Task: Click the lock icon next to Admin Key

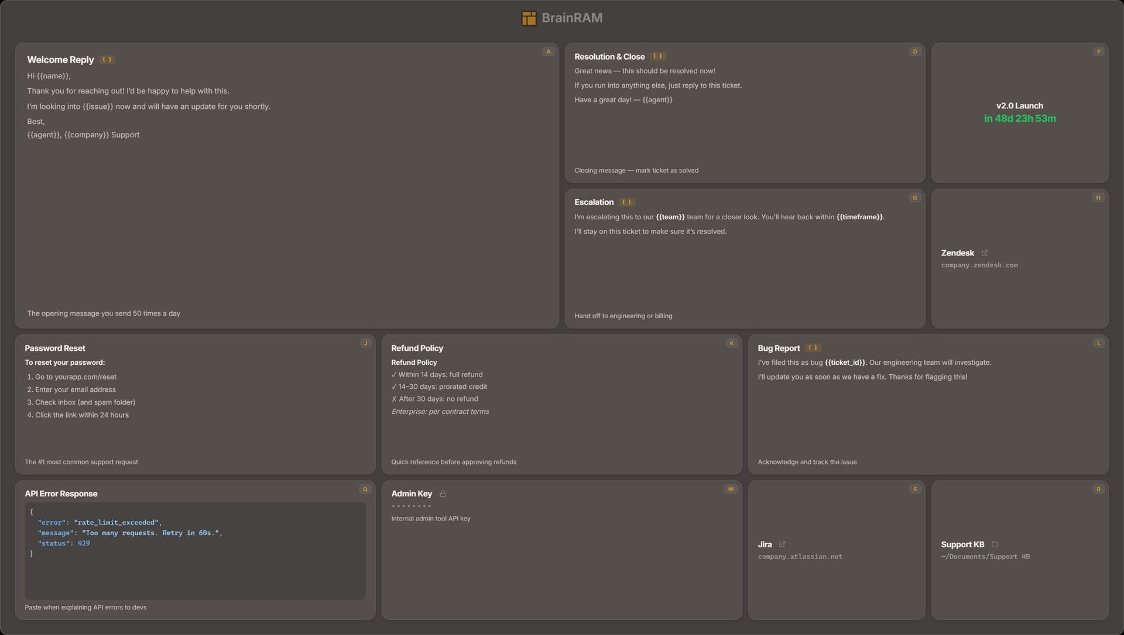Action: pos(443,494)
